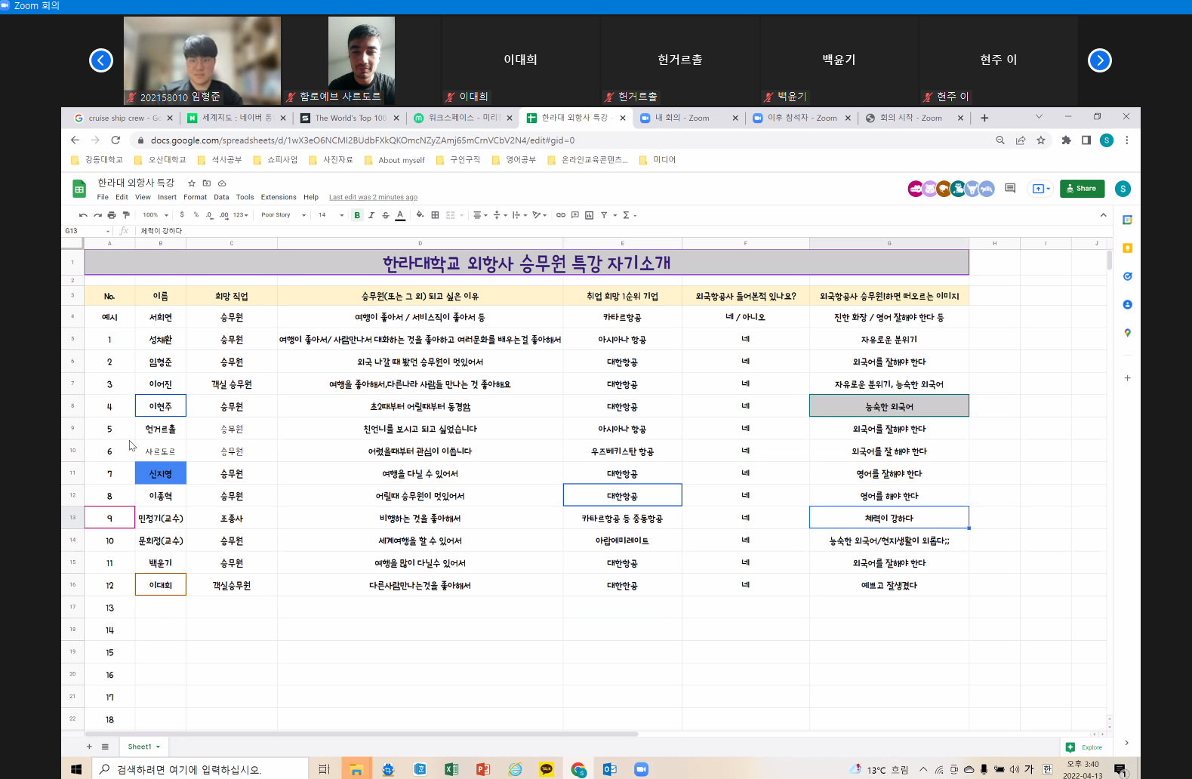Open Google Calendar side panel
Screen dimensions: 1192x779
click(1127, 220)
